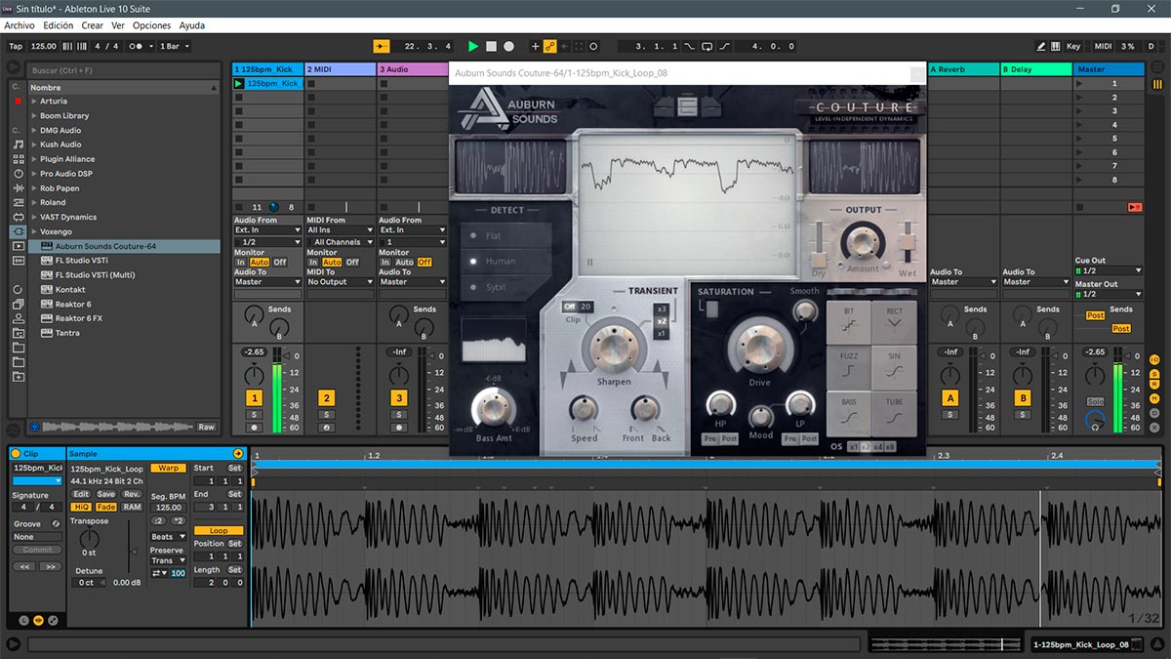Select Human detect mode in Couture
Image resolution: width=1171 pixels, height=659 pixels.
click(505, 261)
